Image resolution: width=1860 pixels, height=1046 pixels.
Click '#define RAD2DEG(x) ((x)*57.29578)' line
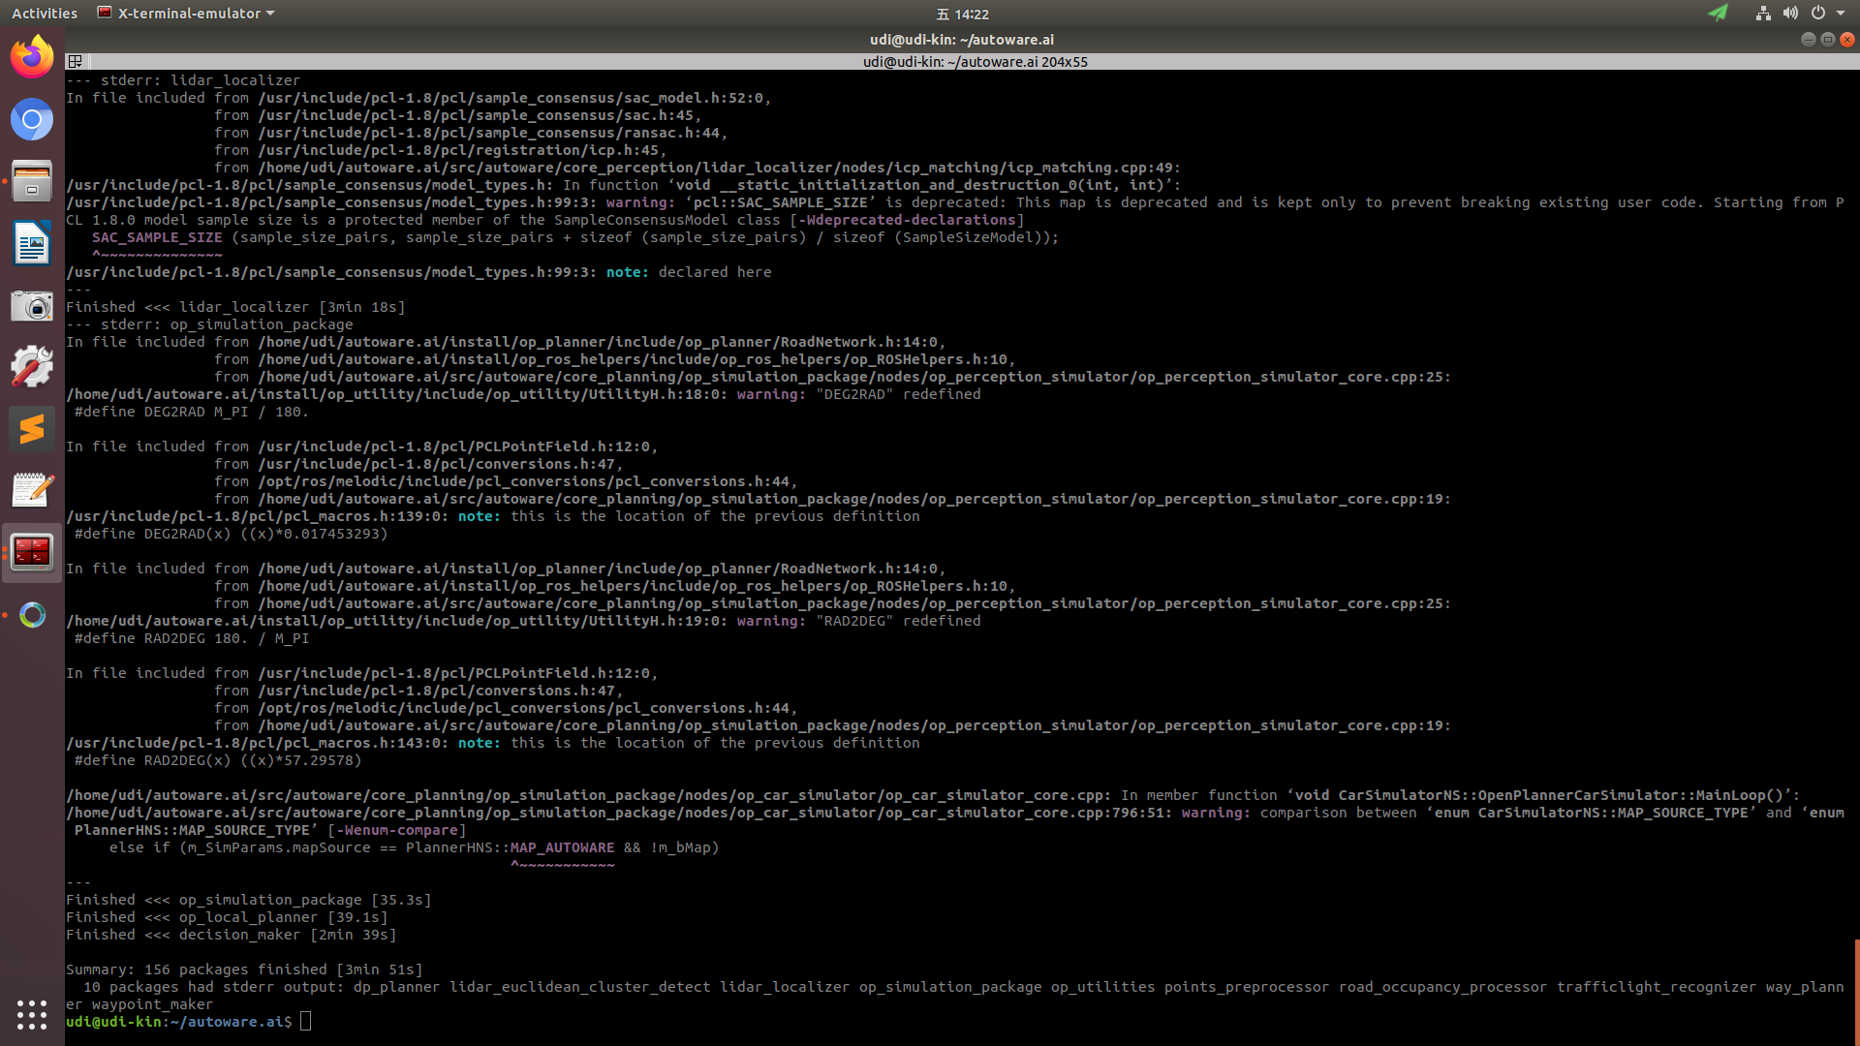coord(218,760)
